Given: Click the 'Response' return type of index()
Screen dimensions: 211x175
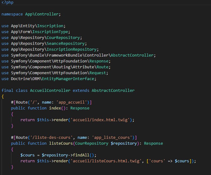Looking at the screenshot, I should (80, 108).
